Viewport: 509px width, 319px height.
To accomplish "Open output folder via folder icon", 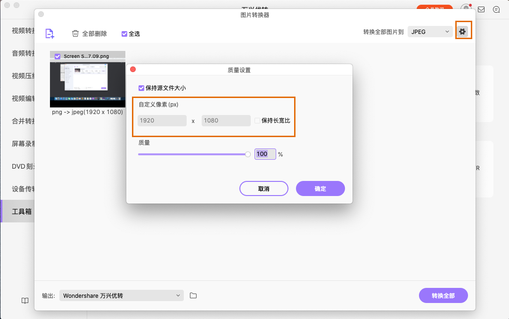I will [193, 295].
